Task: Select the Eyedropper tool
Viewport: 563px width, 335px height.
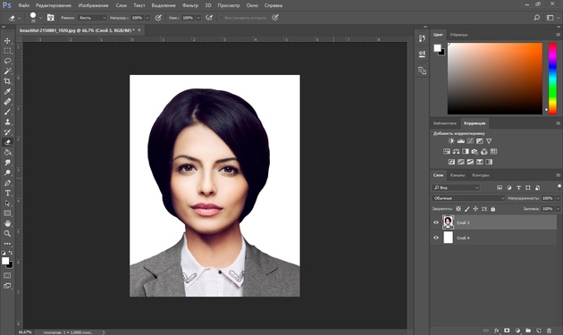Action: coord(7,91)
